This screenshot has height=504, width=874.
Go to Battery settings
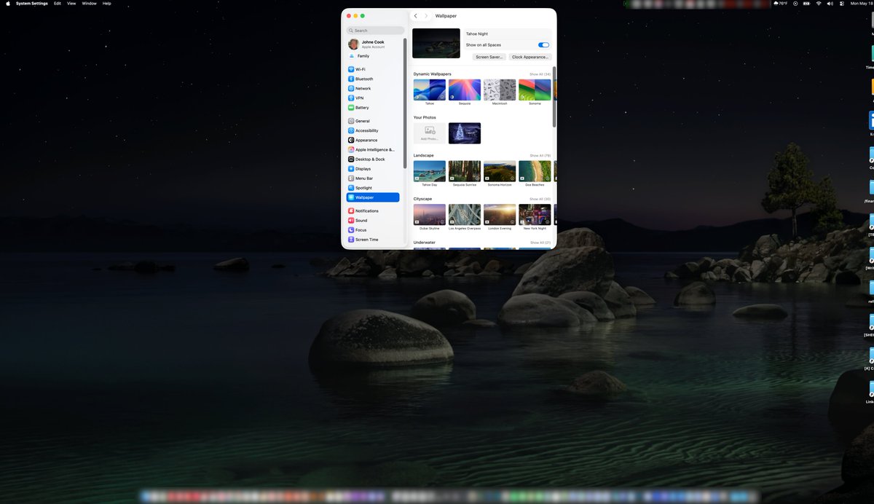tap(373, 107)
